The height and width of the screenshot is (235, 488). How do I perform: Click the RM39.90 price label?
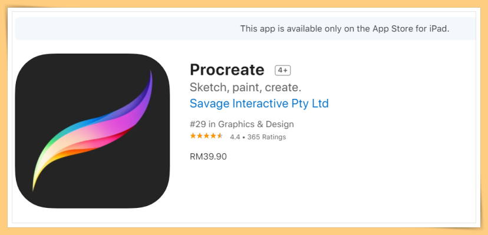pyautogui.click(x=208, y=156)
